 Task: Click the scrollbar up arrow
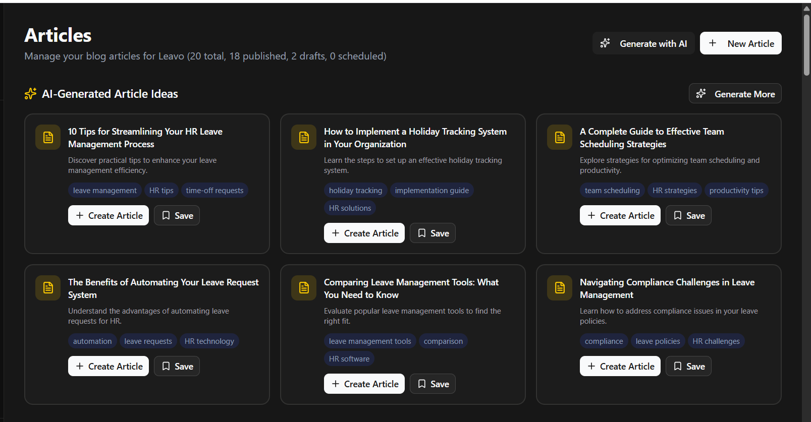806,8
